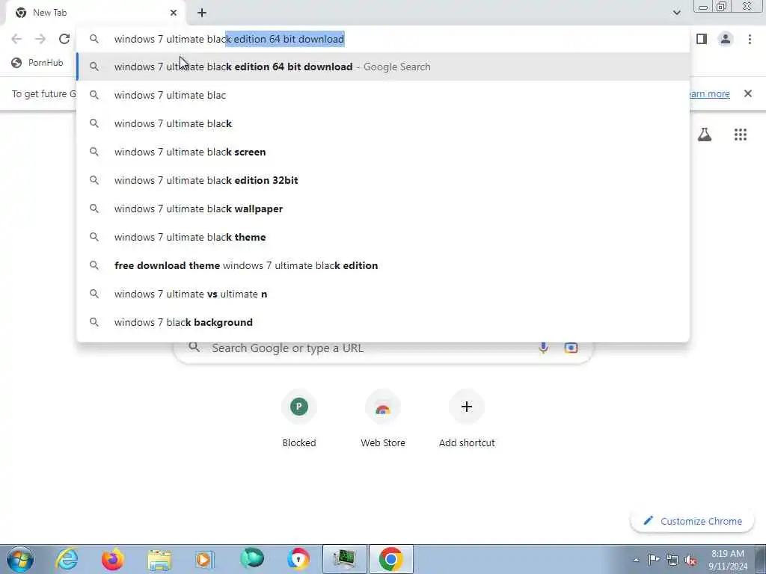Viewport: 766px width, 574px height.
Task: Open the Web Store shortcut
Action: tap(383, 419)
